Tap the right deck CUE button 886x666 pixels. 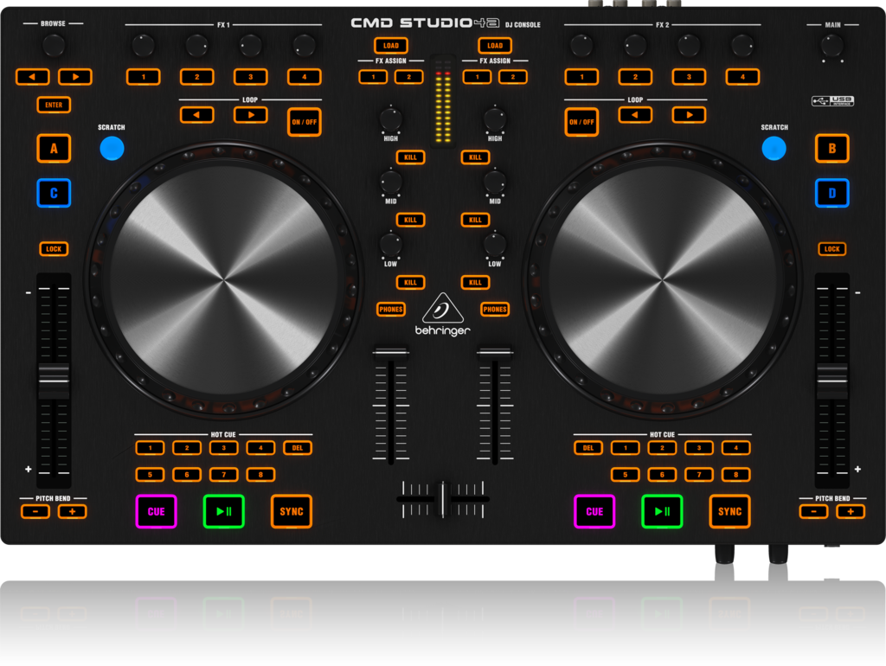[x=594, y=511]
